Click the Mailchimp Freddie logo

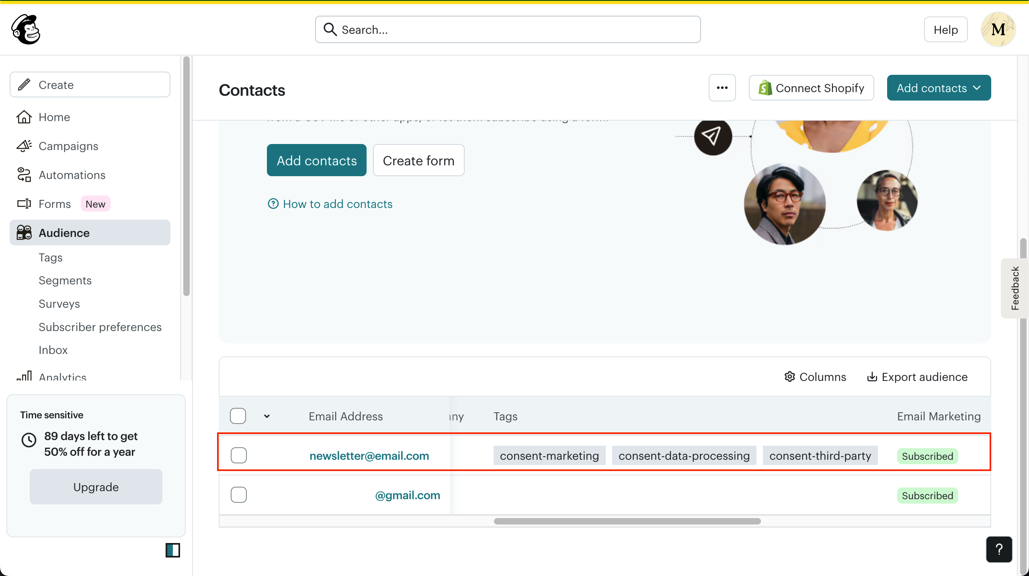[26, 29]
